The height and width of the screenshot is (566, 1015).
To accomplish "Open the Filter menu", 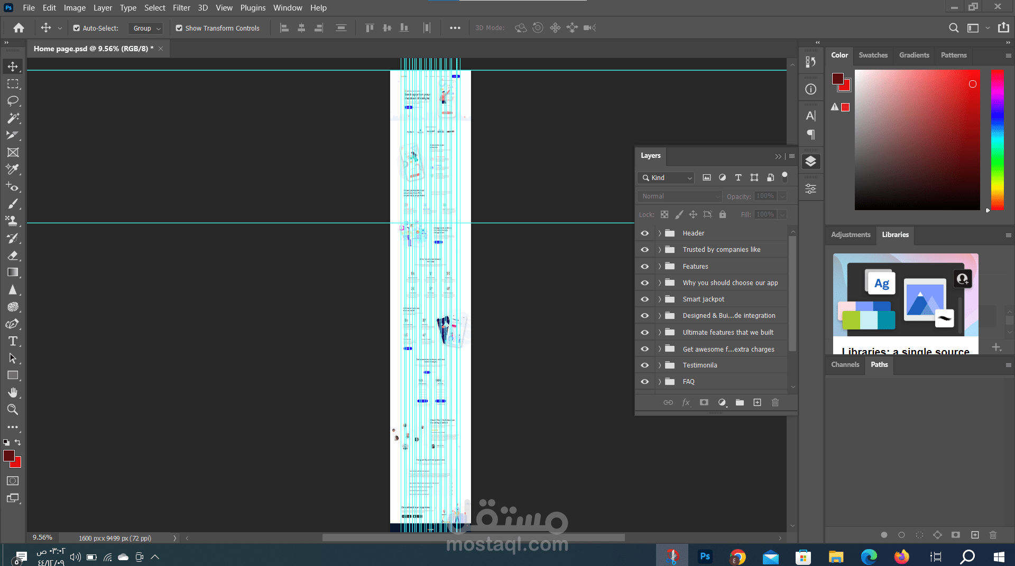I will pyautogui.click(x=181, y=8).
